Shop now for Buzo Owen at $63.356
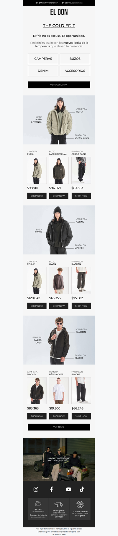This screenshot has width=118, height=536. point(59,306)
